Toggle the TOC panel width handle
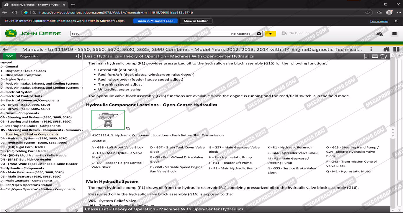 [x=78, y=56]
